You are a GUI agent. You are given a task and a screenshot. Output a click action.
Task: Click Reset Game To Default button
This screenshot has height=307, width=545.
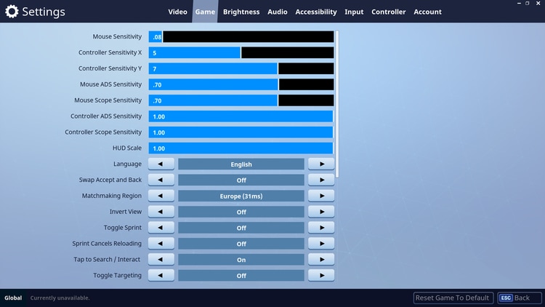452,298
